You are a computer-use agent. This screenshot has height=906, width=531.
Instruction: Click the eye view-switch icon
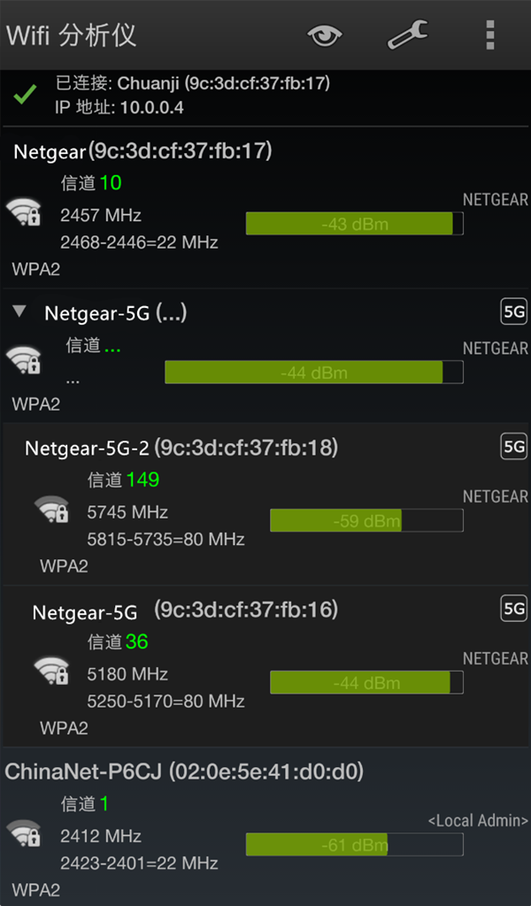pyautogui.click(x=325, y=35)
